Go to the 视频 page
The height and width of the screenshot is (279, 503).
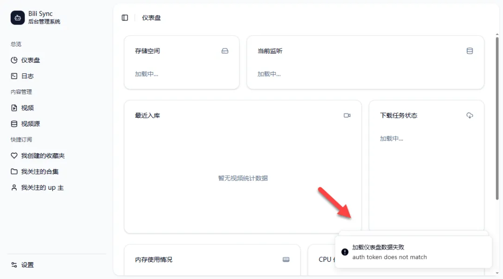(x=56, y=107)
